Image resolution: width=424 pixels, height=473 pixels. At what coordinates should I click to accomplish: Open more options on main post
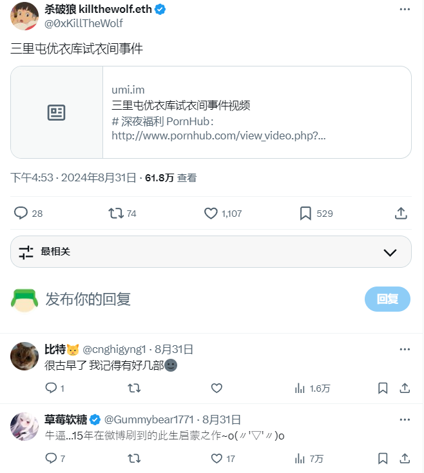click(404, 10)
